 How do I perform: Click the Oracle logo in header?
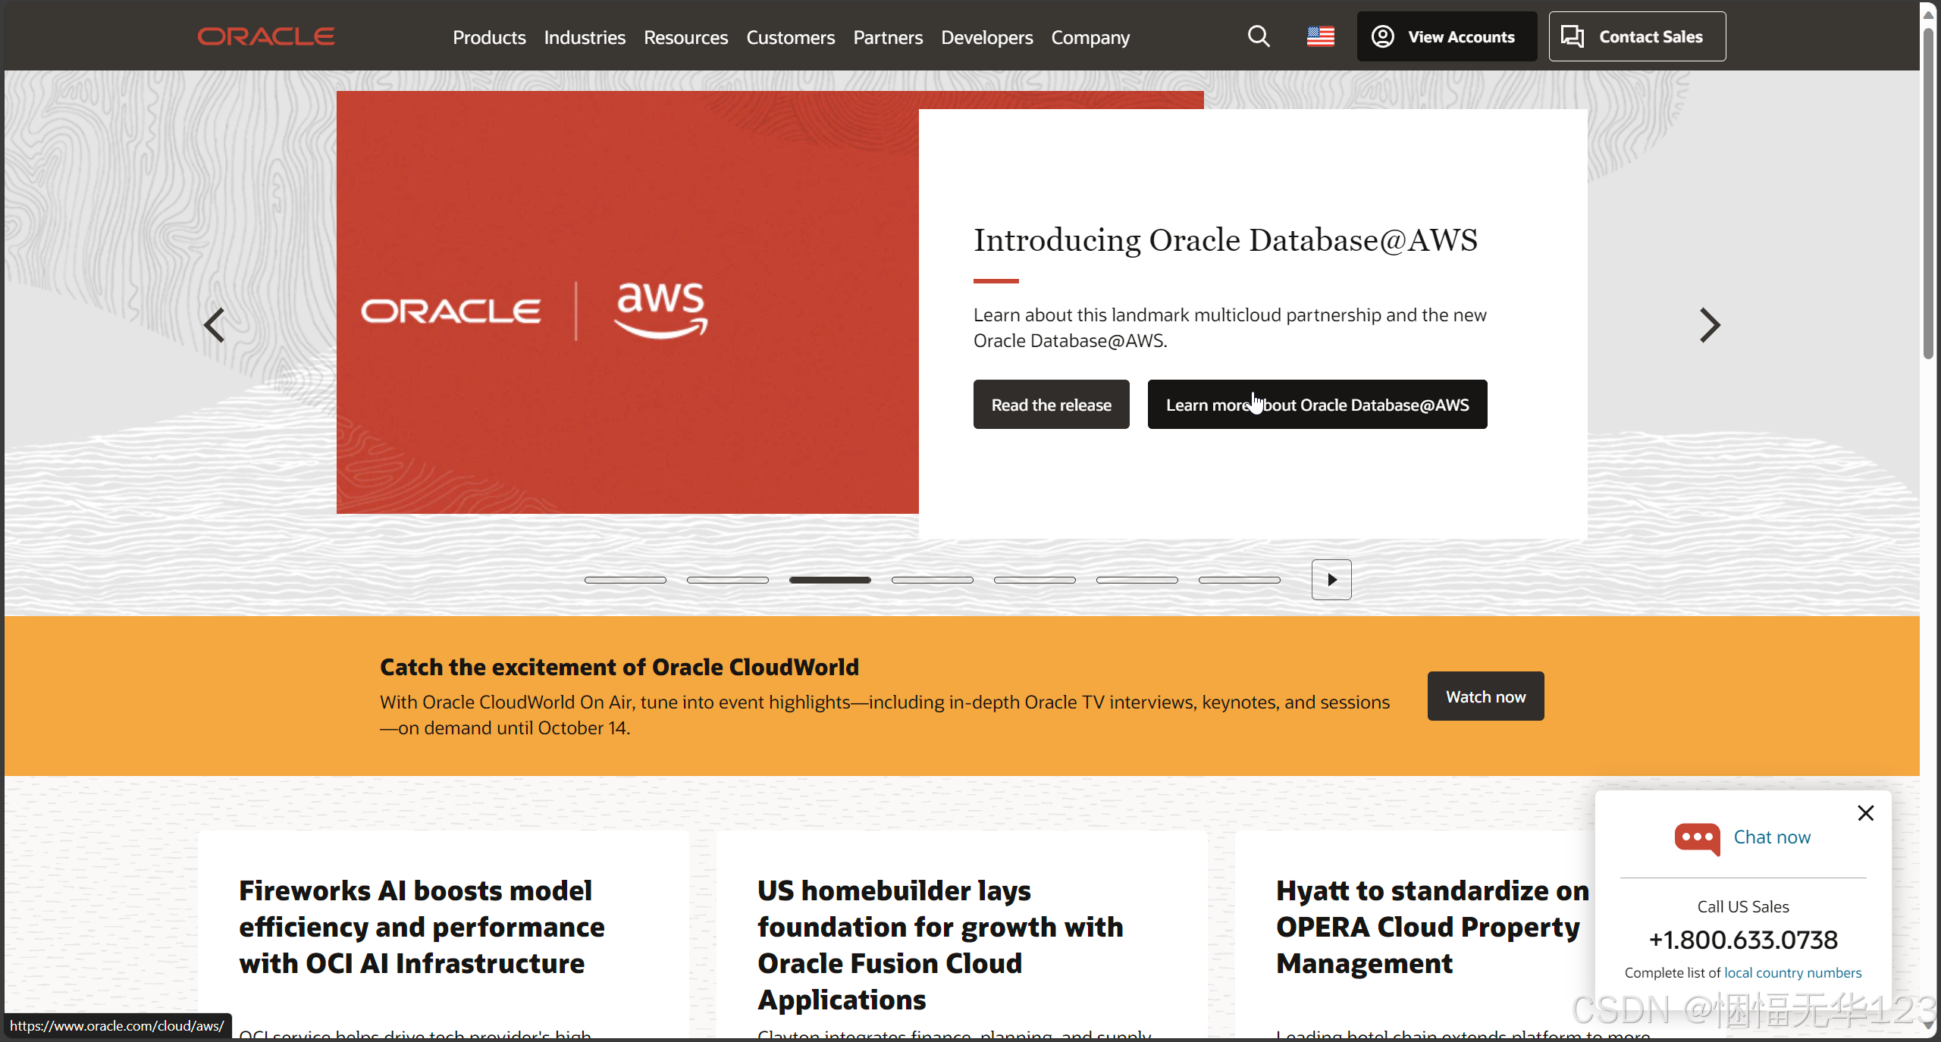coord(265,36)
